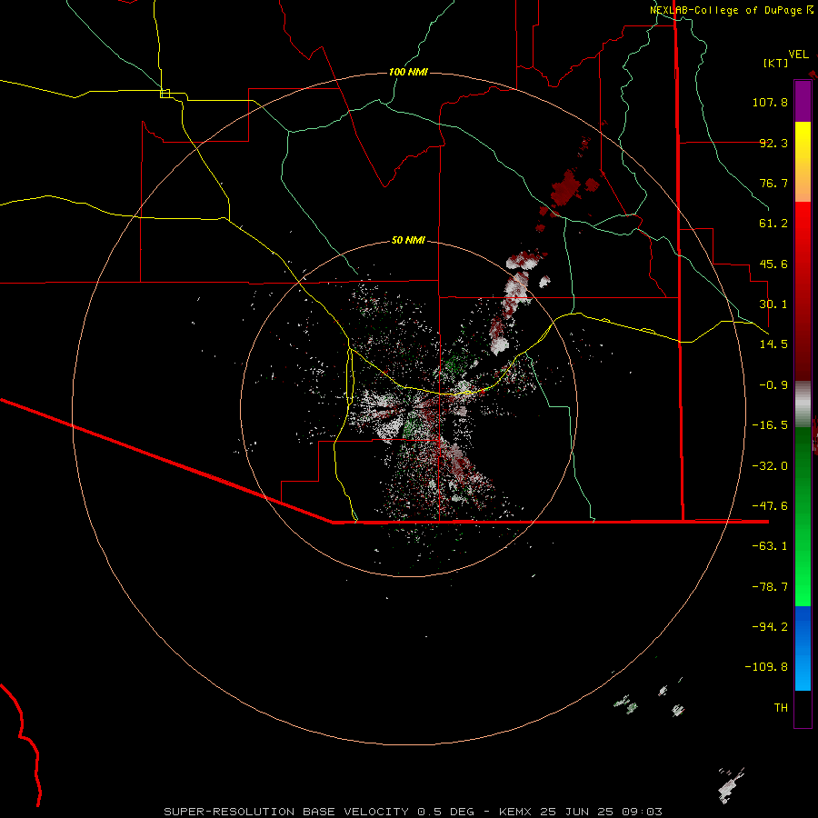Image resolution: width=818 pixels, height=818 pixels.
Task: Click the purple segment of velocity color bar
Action: [803, 101]
